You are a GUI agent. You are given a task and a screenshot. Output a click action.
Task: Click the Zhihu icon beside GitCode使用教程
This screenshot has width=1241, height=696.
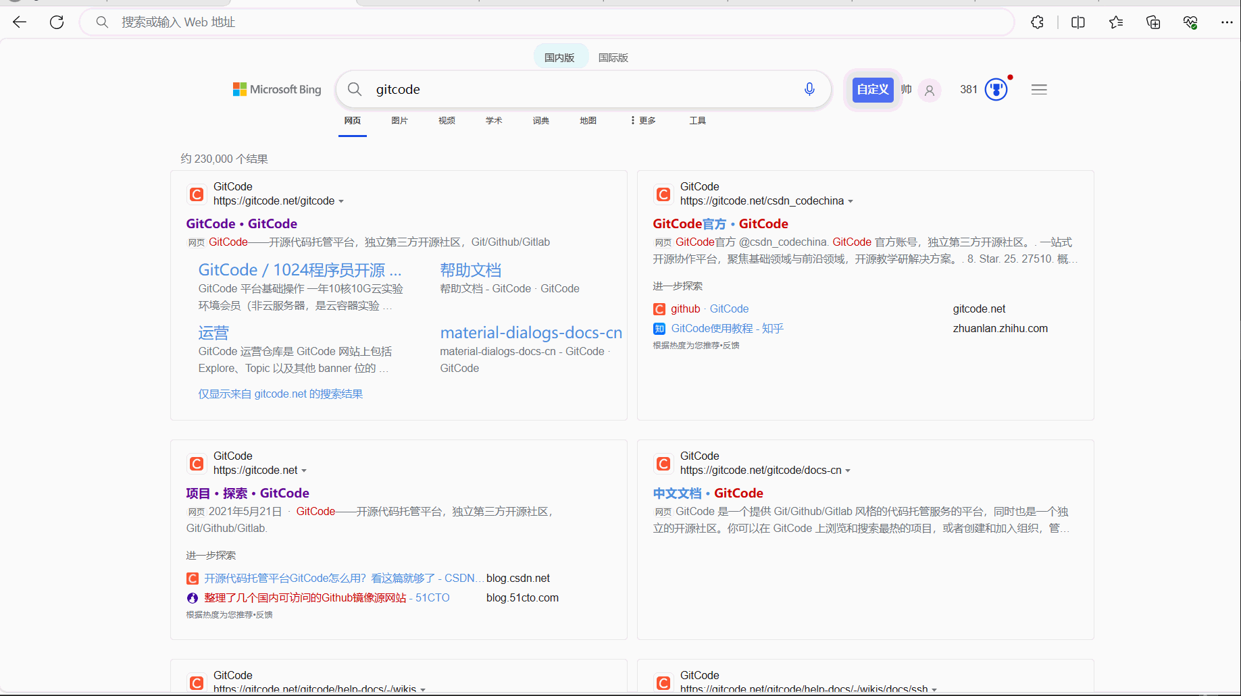pyautogui.click(x=659, y=329)
